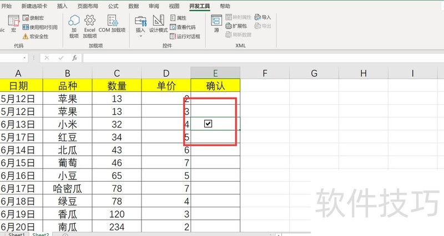Select 开发工具 ribbon tab
Image resolution: width=444 pixels, height=236 pixels.
[200, 6]
